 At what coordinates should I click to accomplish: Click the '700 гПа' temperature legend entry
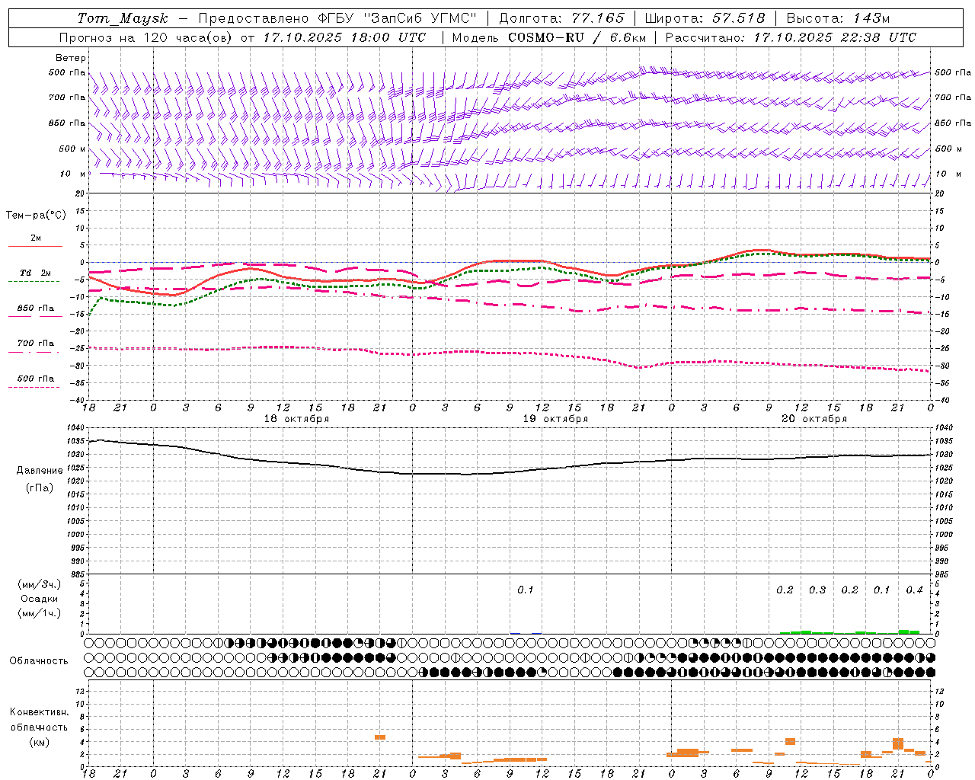coord(36,344)
